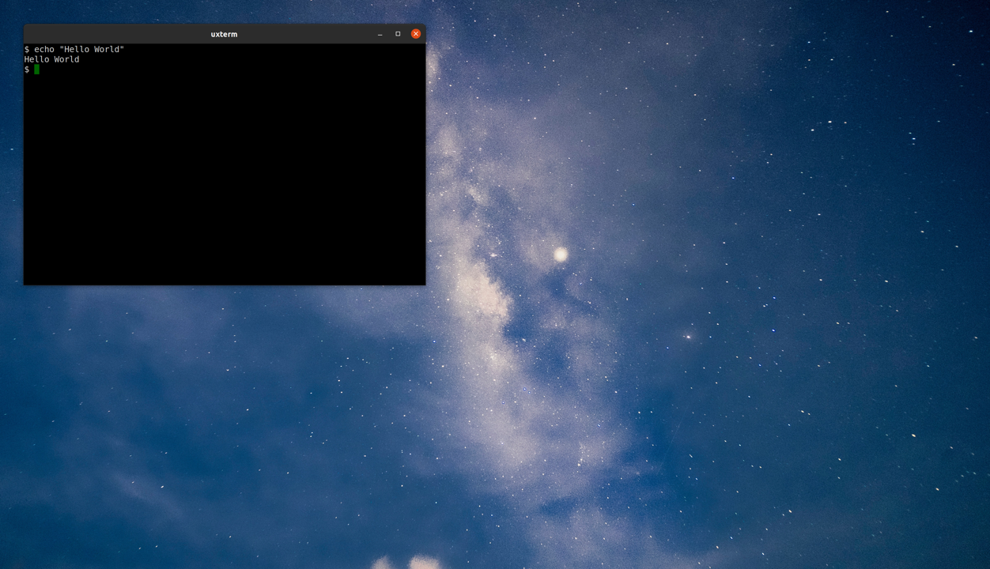This screenshot has width=990, height=569.
Task: Click the large bright star on wallpaper
Action: pos(561,254)
